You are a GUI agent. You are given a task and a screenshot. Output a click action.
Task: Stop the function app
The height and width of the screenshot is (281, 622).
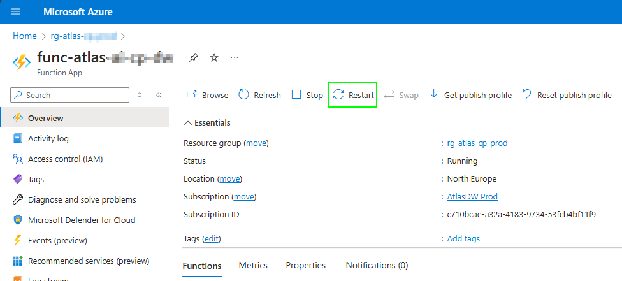[x=307, y=95]
